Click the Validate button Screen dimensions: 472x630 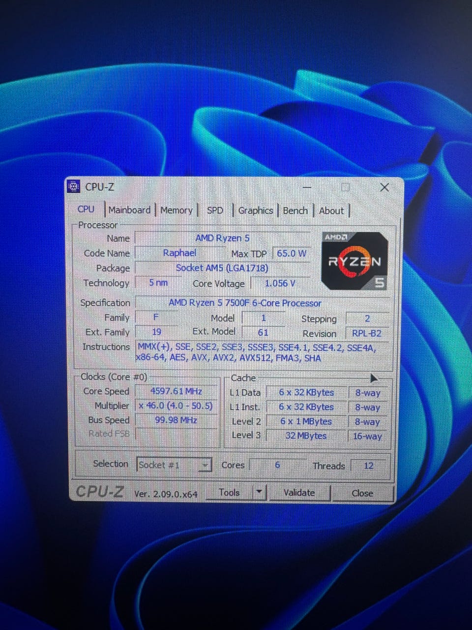pyautogui.click(x=299, y=493)
